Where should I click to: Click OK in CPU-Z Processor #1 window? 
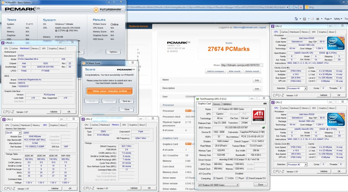[339, 95]
